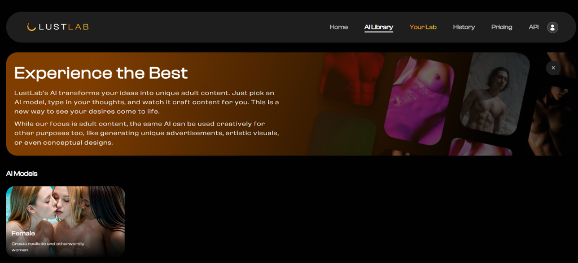Screen dimensions: 578x263
Task: Click the AI Models section heading
Action: (x=22, y=173)
